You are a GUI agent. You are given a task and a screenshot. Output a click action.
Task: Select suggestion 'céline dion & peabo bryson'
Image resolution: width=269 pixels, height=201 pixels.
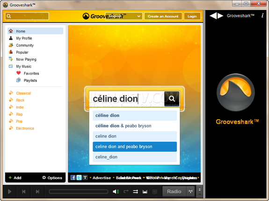tap(135, 126)
